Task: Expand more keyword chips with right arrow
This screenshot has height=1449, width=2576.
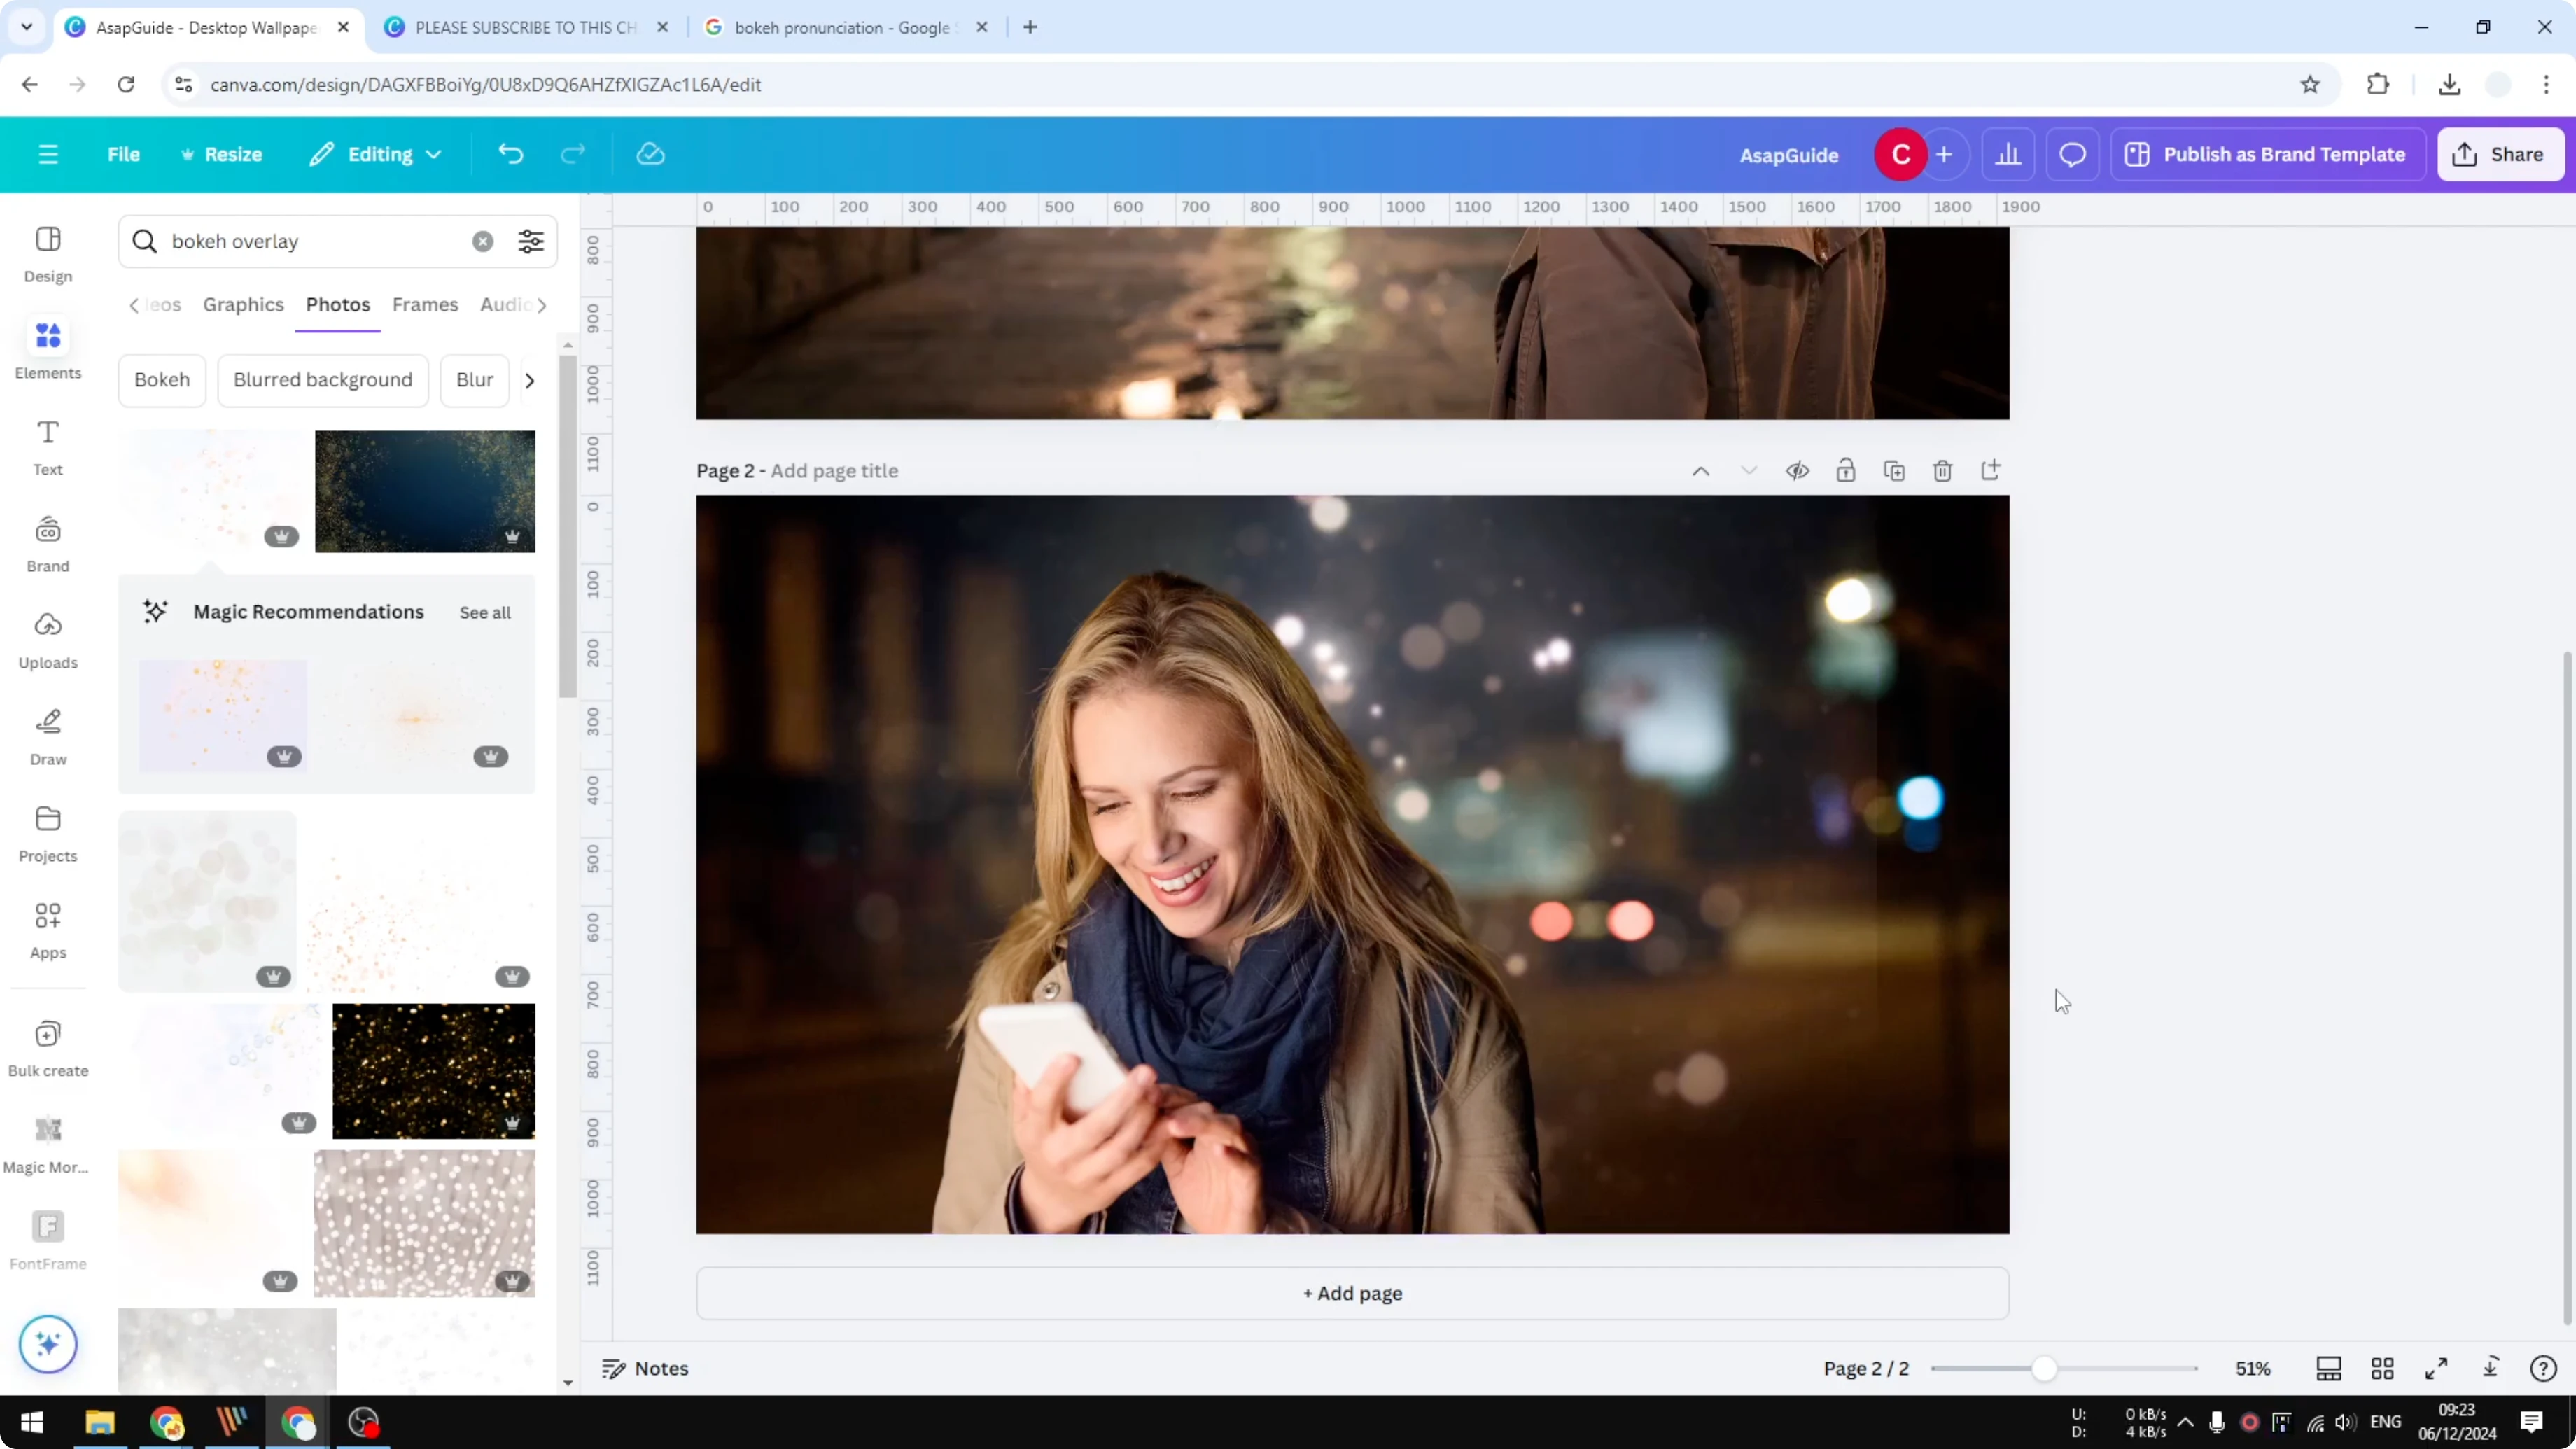Action: [x=529, y=380]
